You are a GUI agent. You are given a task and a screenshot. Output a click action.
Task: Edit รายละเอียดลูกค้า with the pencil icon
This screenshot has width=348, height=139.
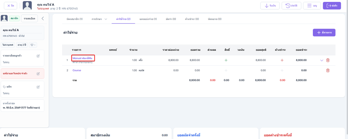click(38, 56)
